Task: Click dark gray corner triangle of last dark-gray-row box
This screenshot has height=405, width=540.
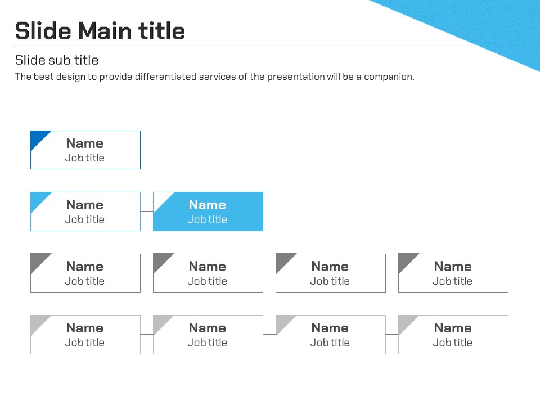Action: click(406, 260)
